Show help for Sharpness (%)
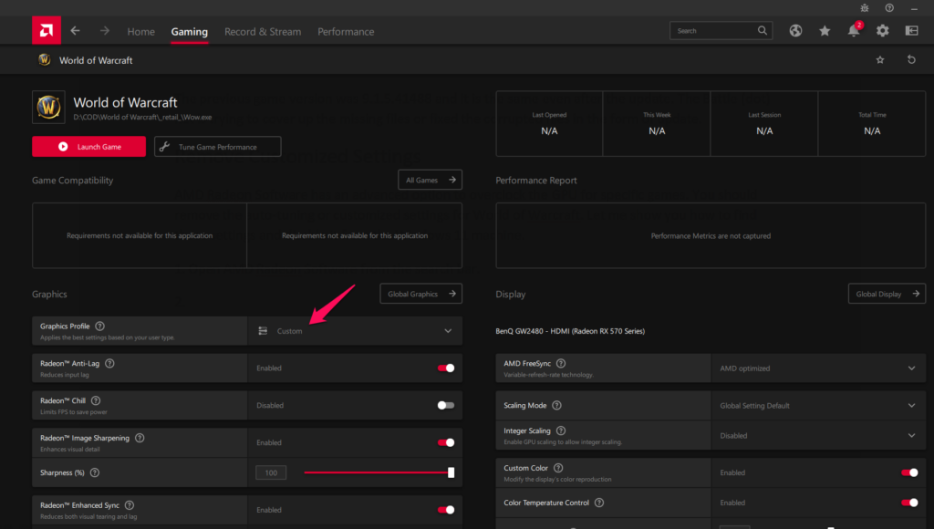Image resolution: width=934 pixels, height=529 pixels. tap(95, 472)
